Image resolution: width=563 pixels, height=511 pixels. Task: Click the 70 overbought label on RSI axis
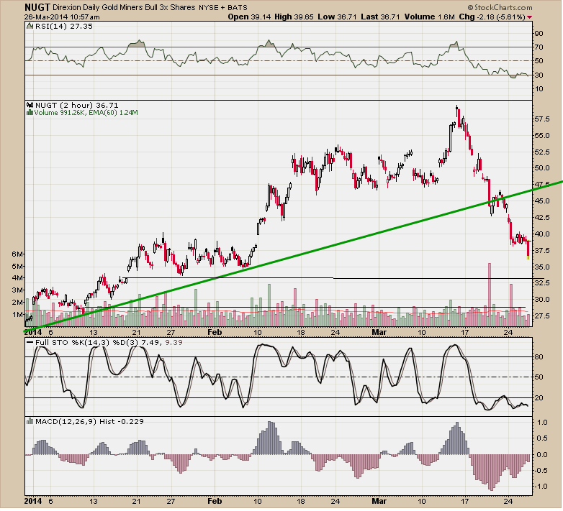coord(539,47)
